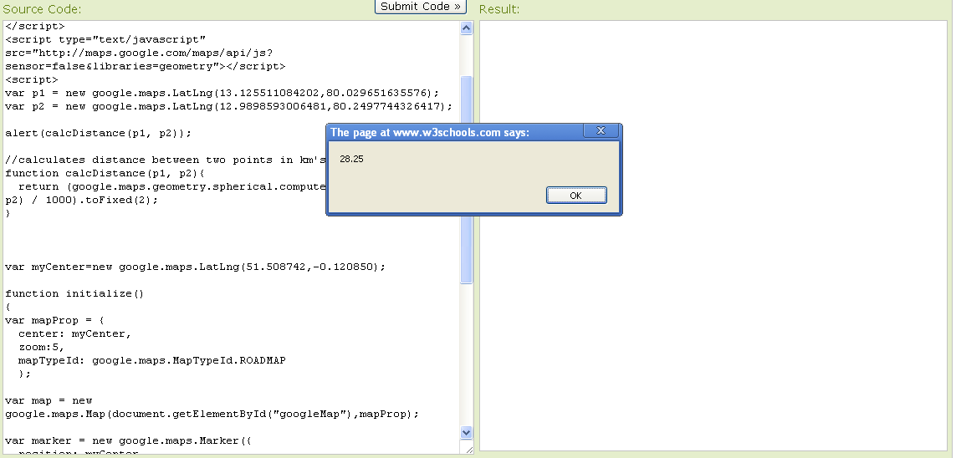Click the 'function initialize()' line
The height and width of the screenshot is (458, 956).
75,293
